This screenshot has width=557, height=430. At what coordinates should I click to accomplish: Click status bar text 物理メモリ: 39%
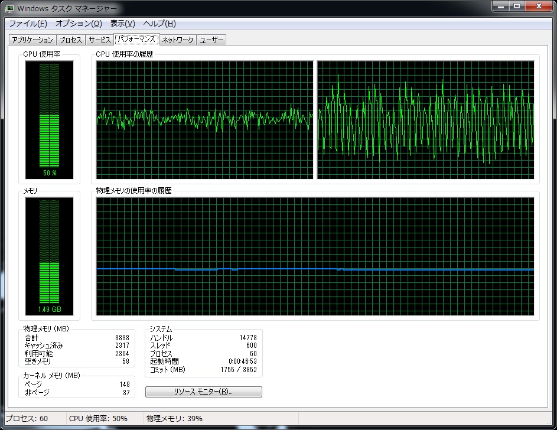pos(174,419)
